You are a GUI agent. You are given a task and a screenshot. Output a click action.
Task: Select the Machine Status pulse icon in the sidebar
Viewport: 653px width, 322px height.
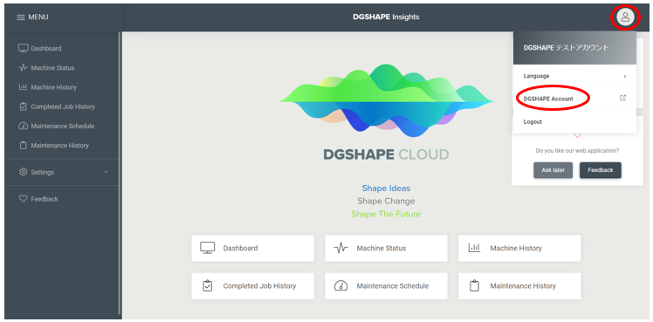click(x=23, y=68)
